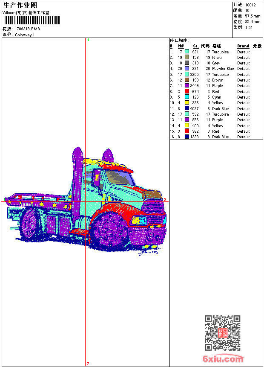Click the Purple swatch beside stitch count 2449

187,85
